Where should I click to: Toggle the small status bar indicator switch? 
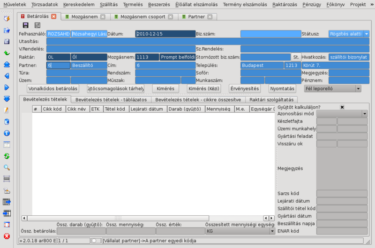click(96, 241)
